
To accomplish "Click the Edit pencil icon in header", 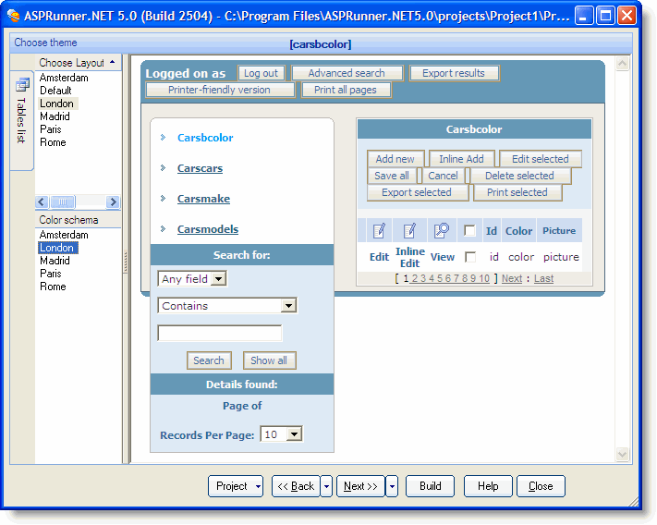I will (x=379, y=231).
